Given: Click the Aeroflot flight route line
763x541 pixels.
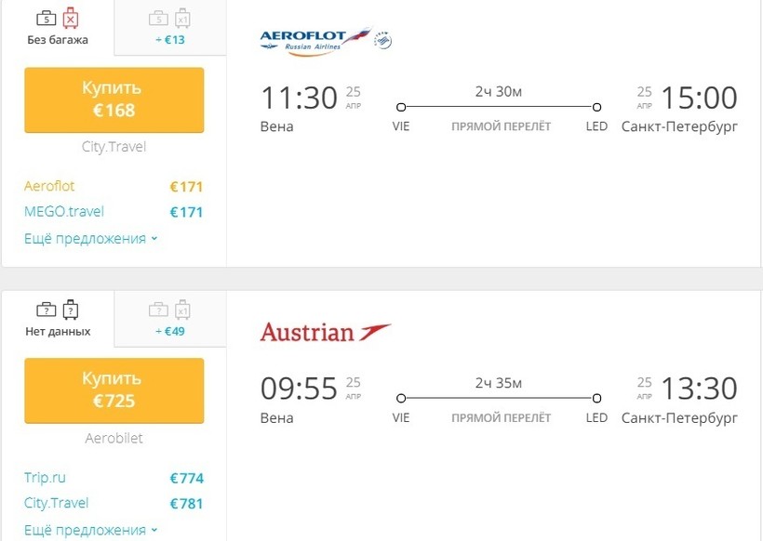Looking at the screenshot, I should [499, 107].
